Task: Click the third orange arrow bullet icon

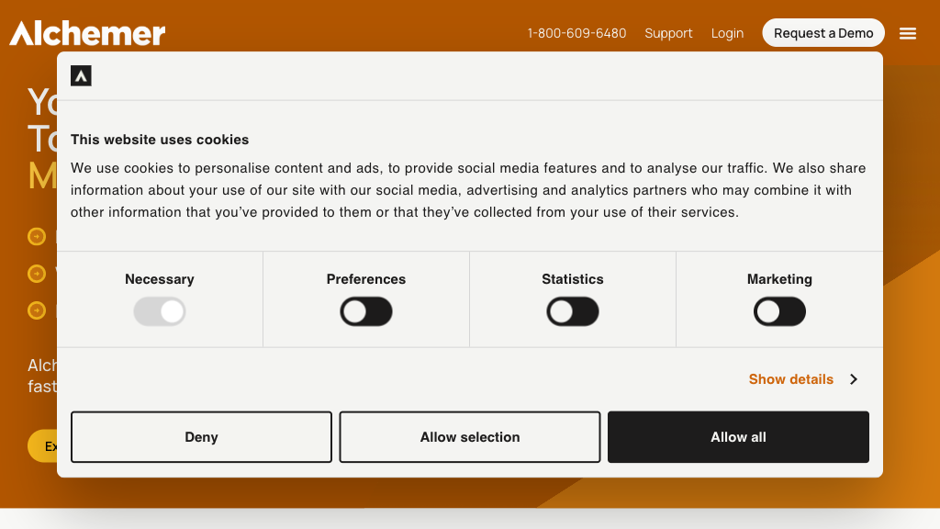Action: (37, 310)
